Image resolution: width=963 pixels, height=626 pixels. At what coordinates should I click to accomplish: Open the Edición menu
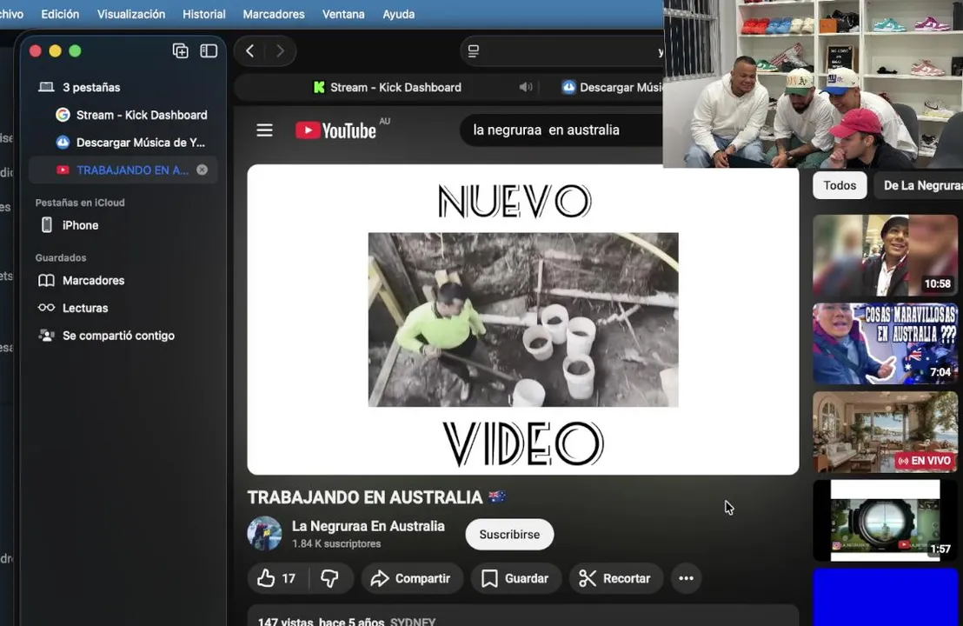60,14
